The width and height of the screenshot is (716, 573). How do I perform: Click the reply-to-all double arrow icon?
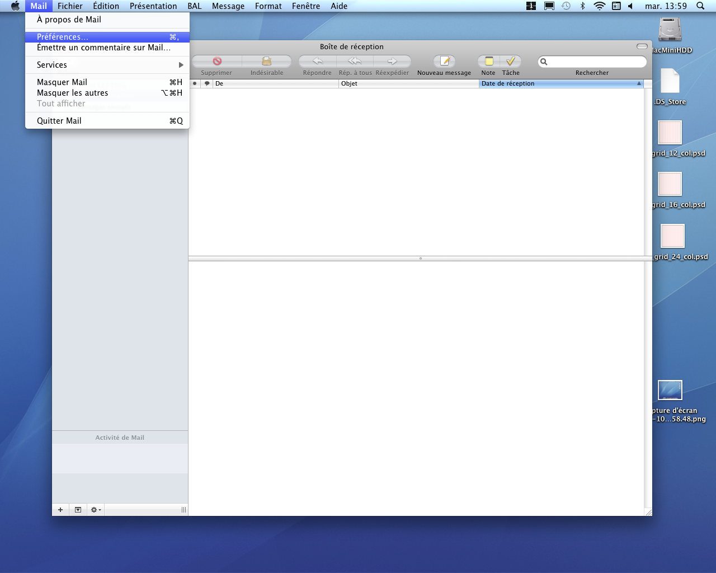coord(355,61)
